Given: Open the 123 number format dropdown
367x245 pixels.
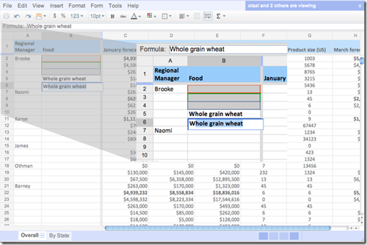Looking at the screenshot, I should coord(77,16).
